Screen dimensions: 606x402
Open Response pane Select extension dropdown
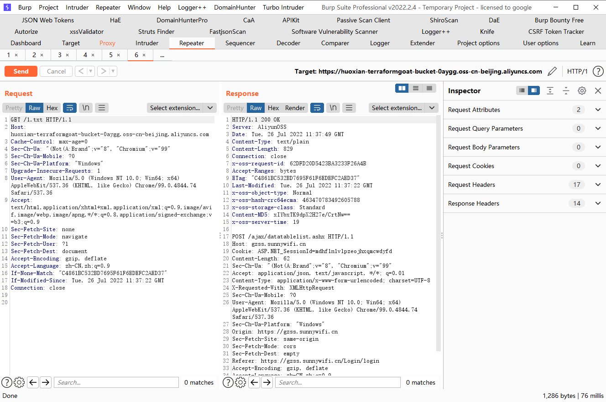click(403, 108)
